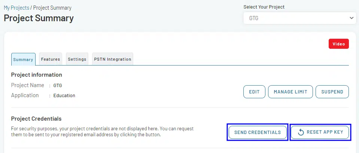
Task: Click the MANAGE LIMIT button
Action: 290,92
